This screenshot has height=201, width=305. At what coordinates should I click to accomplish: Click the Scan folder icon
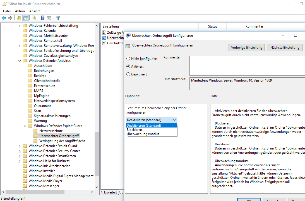pos(30,111)
